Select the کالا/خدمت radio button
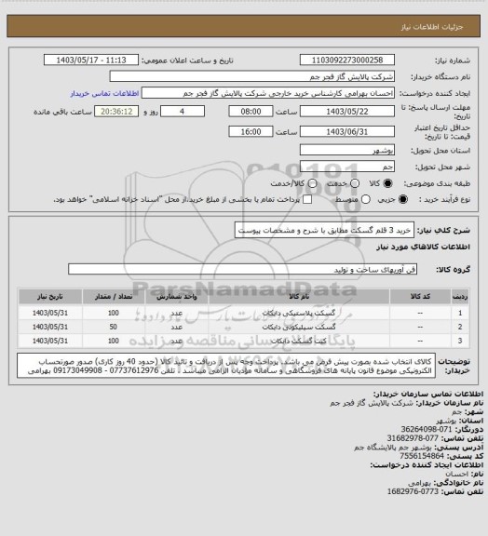The height and width of the screenshot is (536, 488). pos(312,183)
